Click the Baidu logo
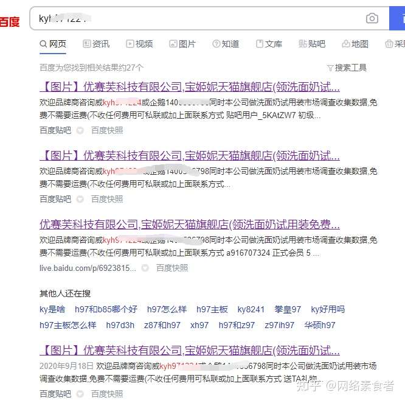405x403 pixels. pyautogui.click(x=10, y=22)
